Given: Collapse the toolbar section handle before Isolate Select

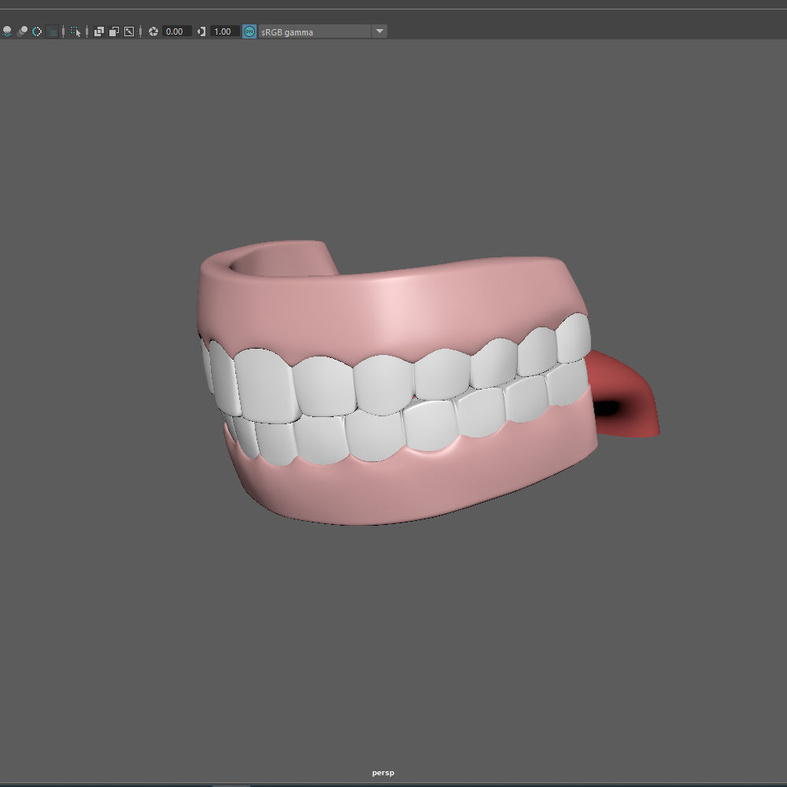Looking at the screenshot, I should (63, 31).
